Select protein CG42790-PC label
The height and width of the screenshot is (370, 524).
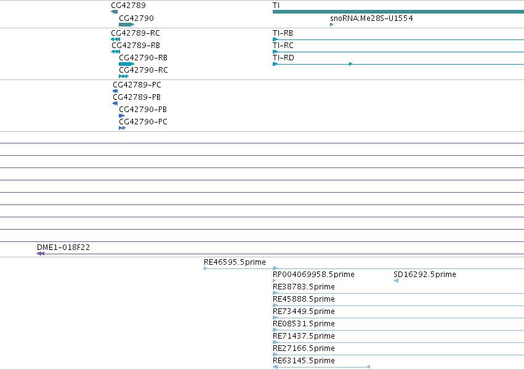pos(143,122)
